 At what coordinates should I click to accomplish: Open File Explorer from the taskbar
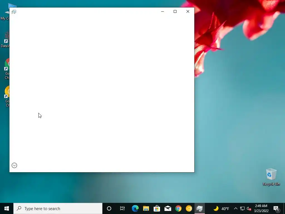point(146,208)
